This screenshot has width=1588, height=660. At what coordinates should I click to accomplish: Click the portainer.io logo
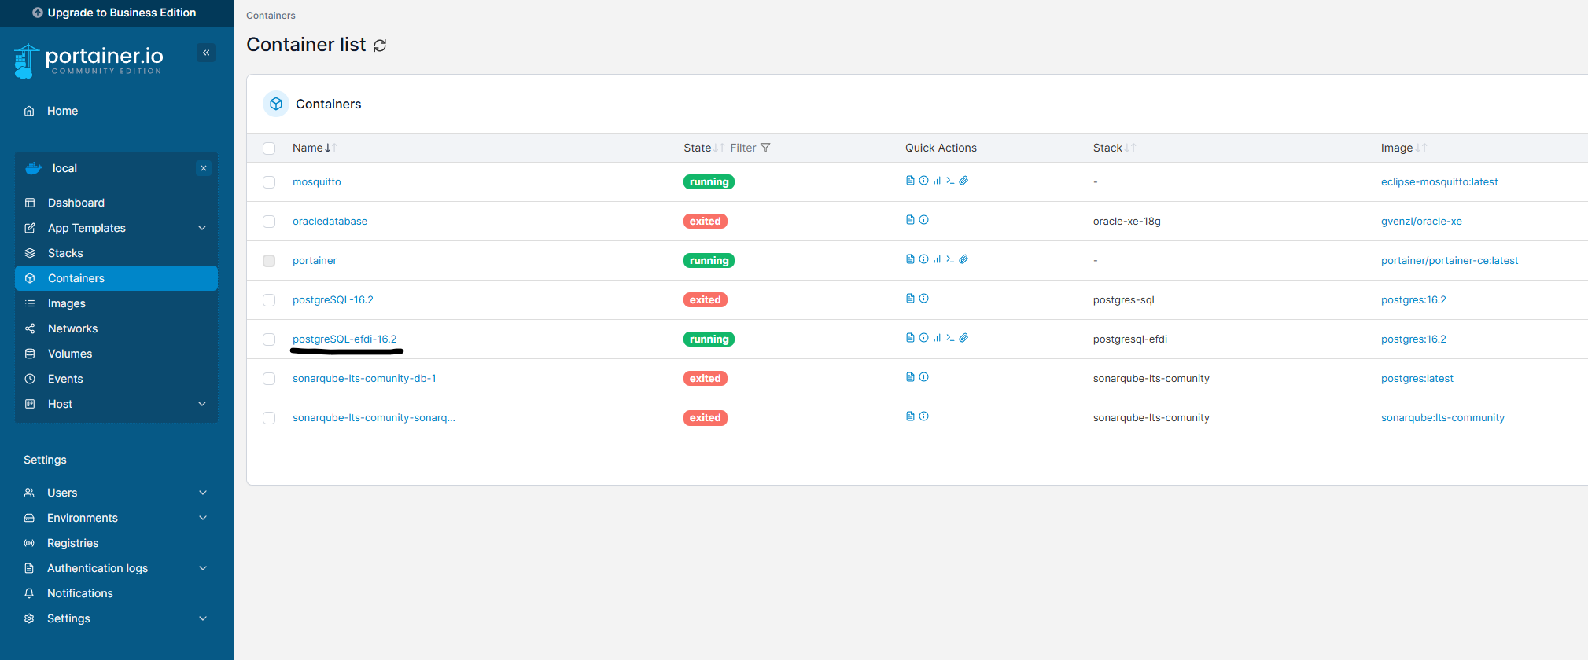click(x=89, y=60)
